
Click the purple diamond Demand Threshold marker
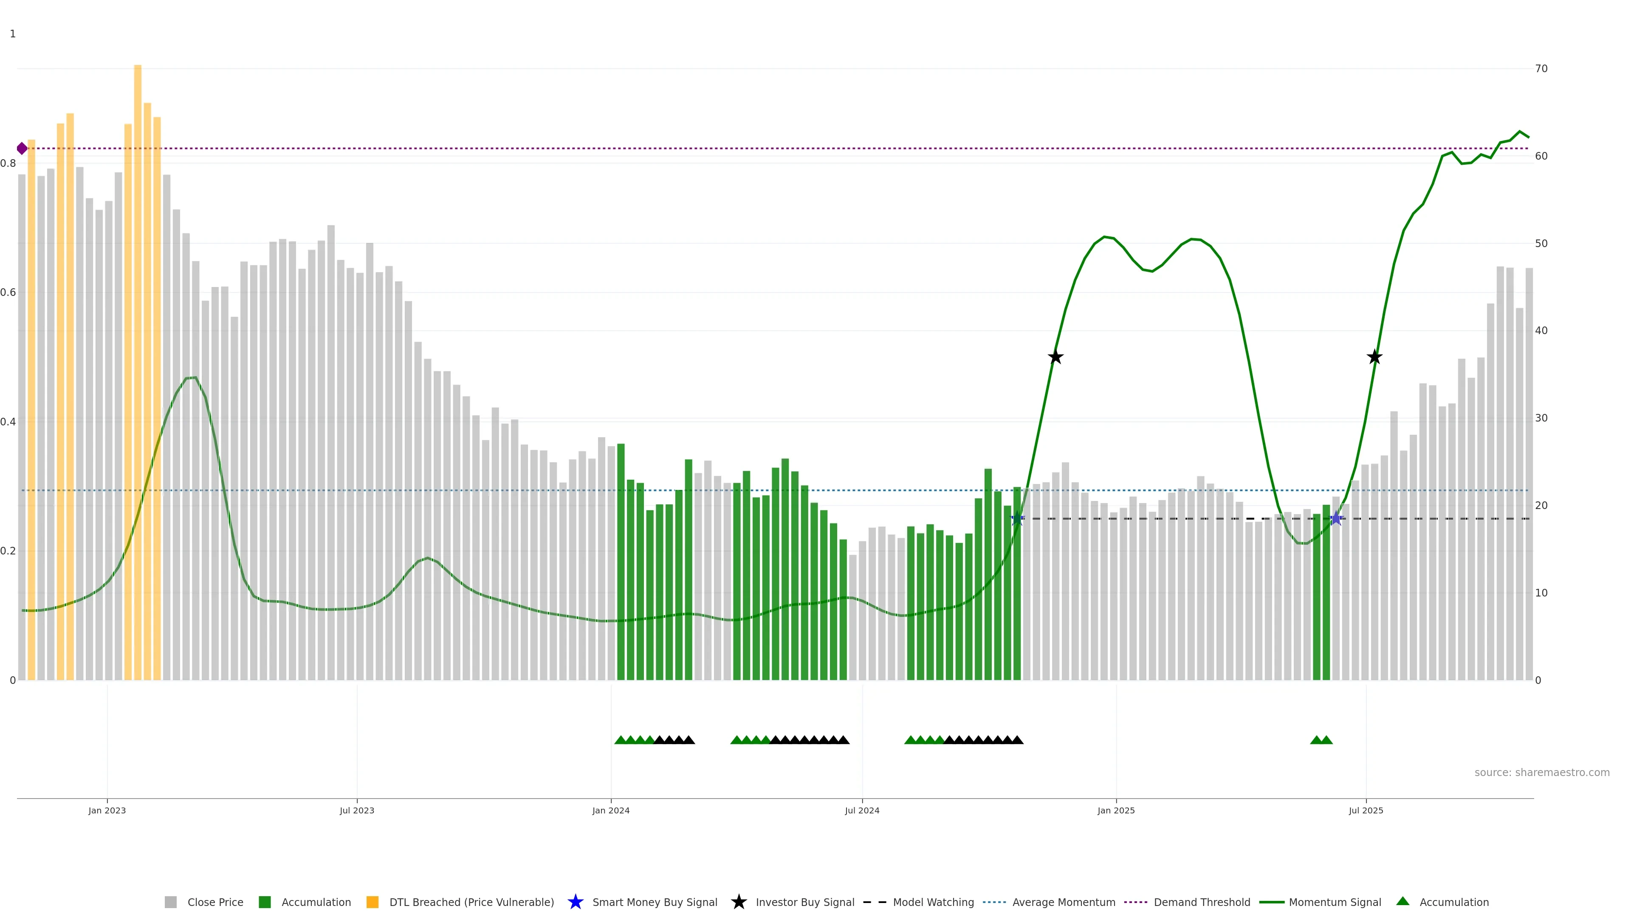[22, 149]
